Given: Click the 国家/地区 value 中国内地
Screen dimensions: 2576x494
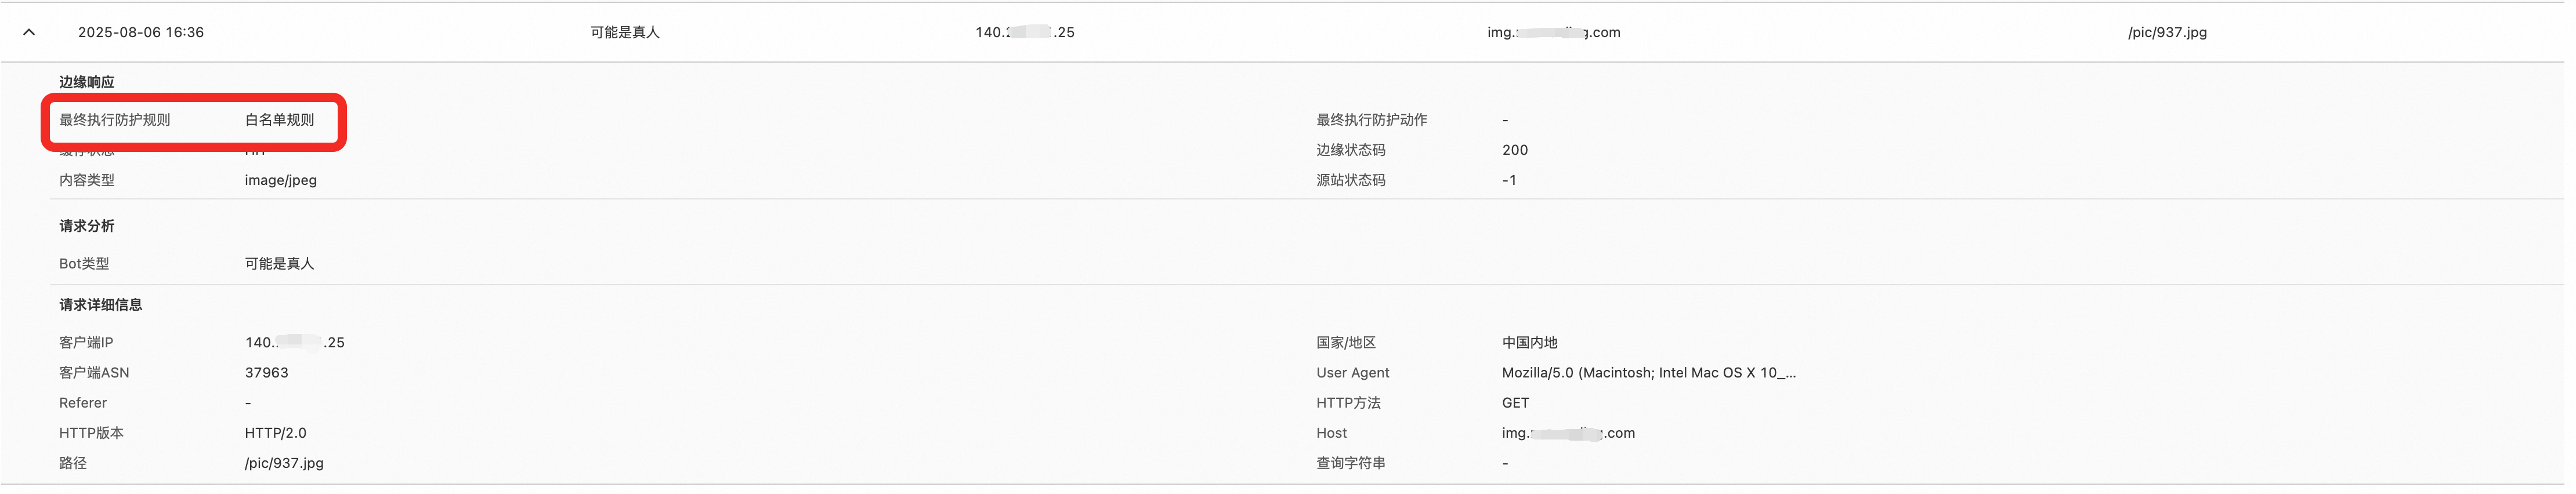Looking at the screenshot, I should click(x=1529, y=343).
